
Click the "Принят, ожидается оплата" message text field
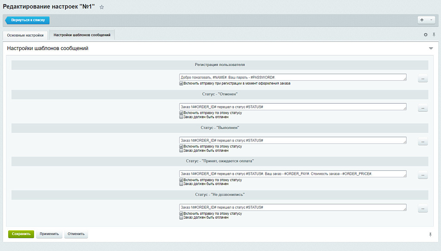pyautogui.click(x=292, y=174)
